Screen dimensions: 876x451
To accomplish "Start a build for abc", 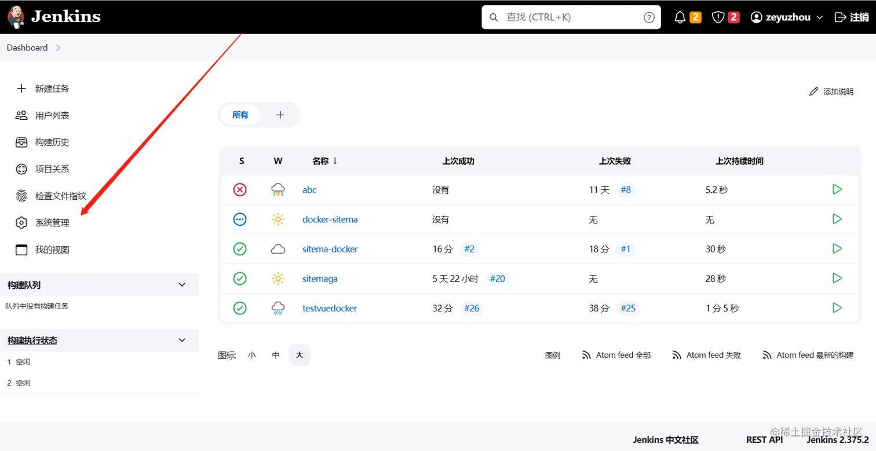I will pos(837,189).
